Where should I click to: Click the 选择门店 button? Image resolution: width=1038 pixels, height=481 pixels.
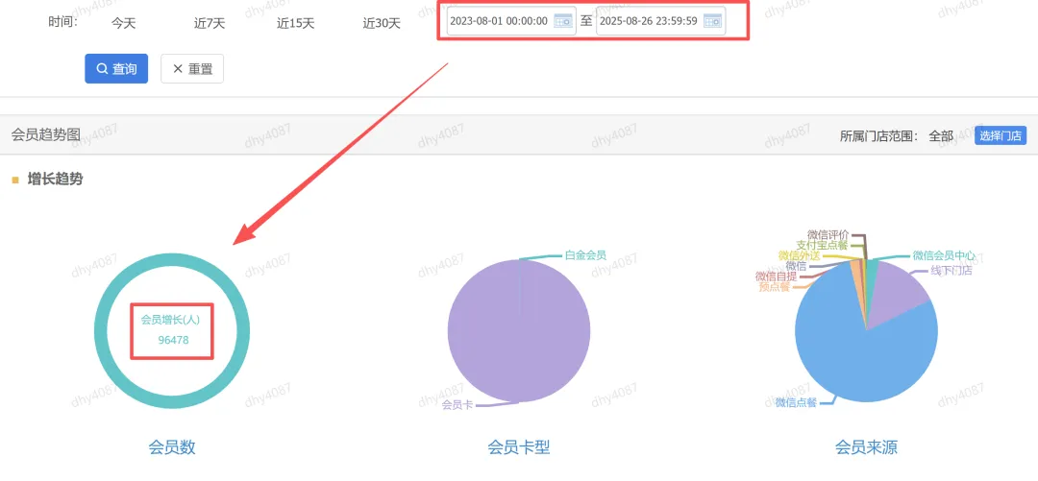tap(1000, 135)
